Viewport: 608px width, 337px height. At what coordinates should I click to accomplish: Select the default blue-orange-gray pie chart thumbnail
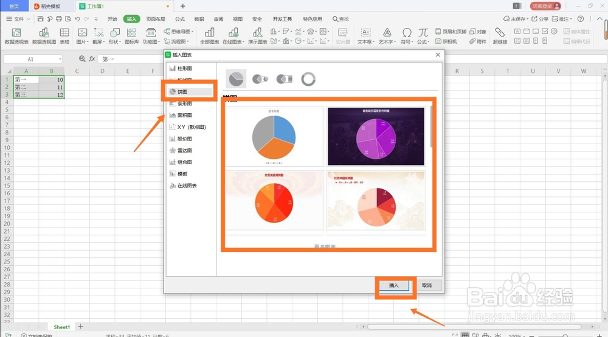pos(274,136)
